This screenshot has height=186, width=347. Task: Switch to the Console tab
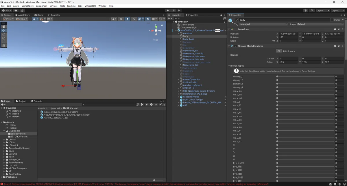pos(36,101)
